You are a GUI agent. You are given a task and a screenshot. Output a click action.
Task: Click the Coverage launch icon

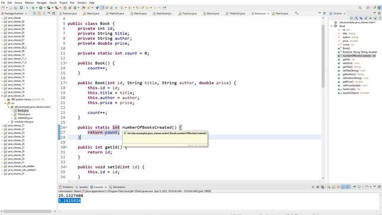coord(48,8)
